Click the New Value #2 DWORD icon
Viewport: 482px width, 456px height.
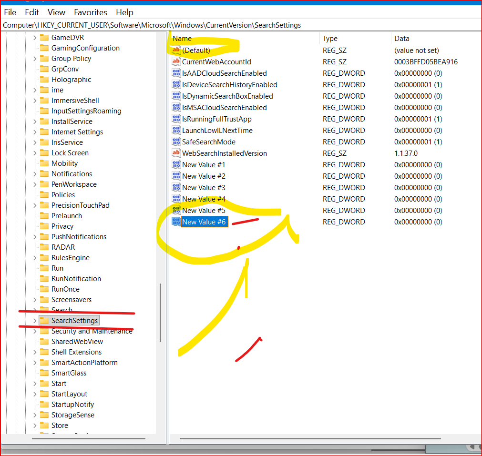pos(176,176)
